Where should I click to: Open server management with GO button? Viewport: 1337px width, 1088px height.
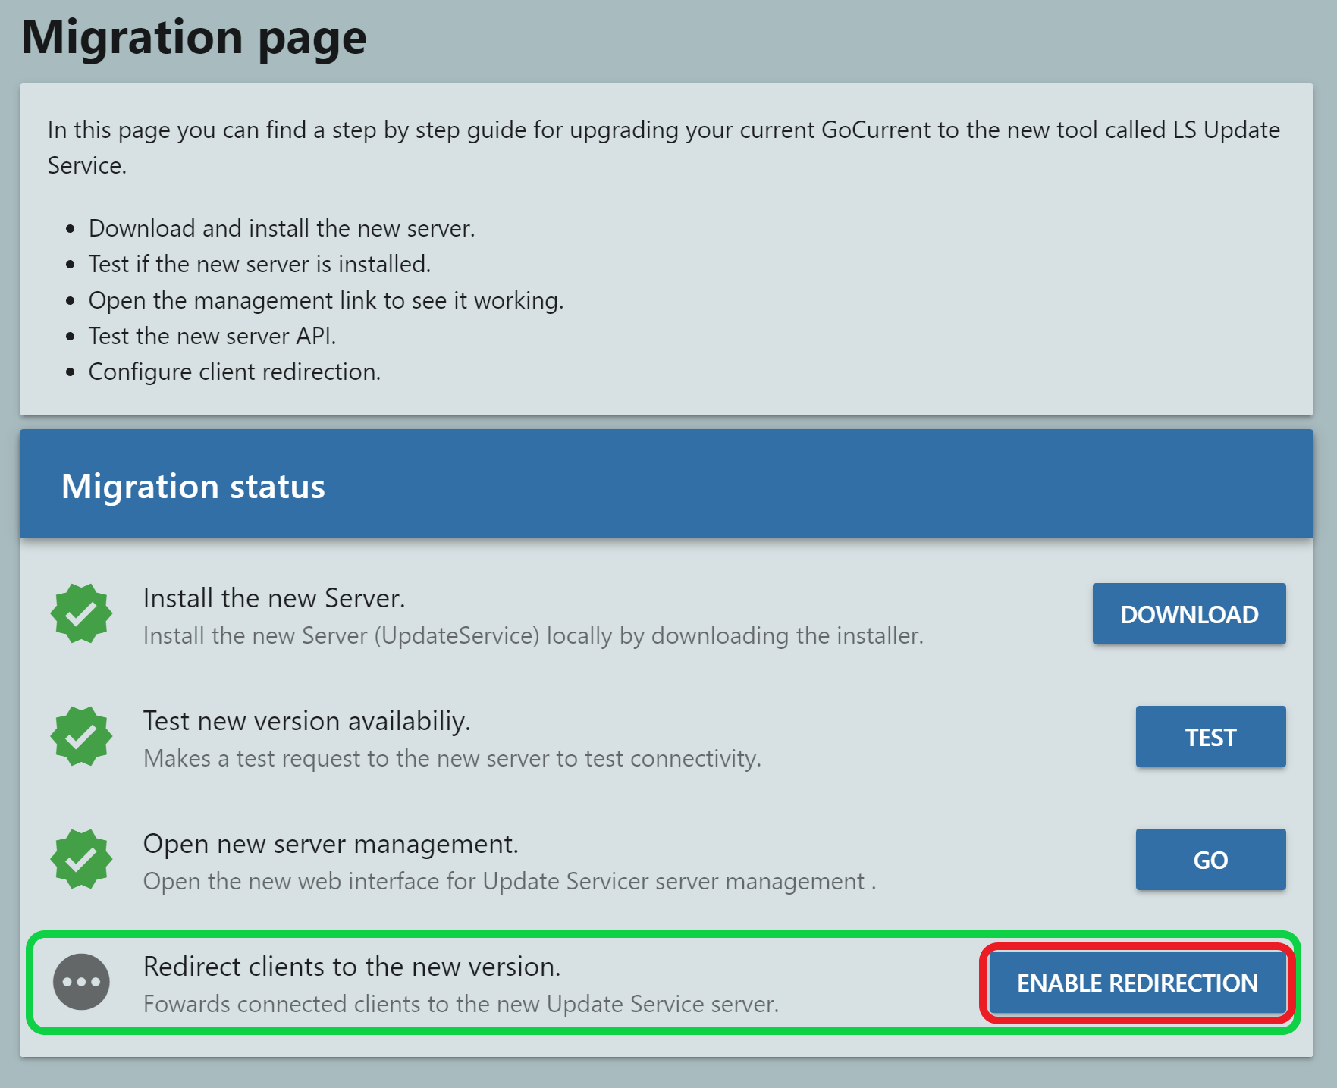(x=1210, y=859)
